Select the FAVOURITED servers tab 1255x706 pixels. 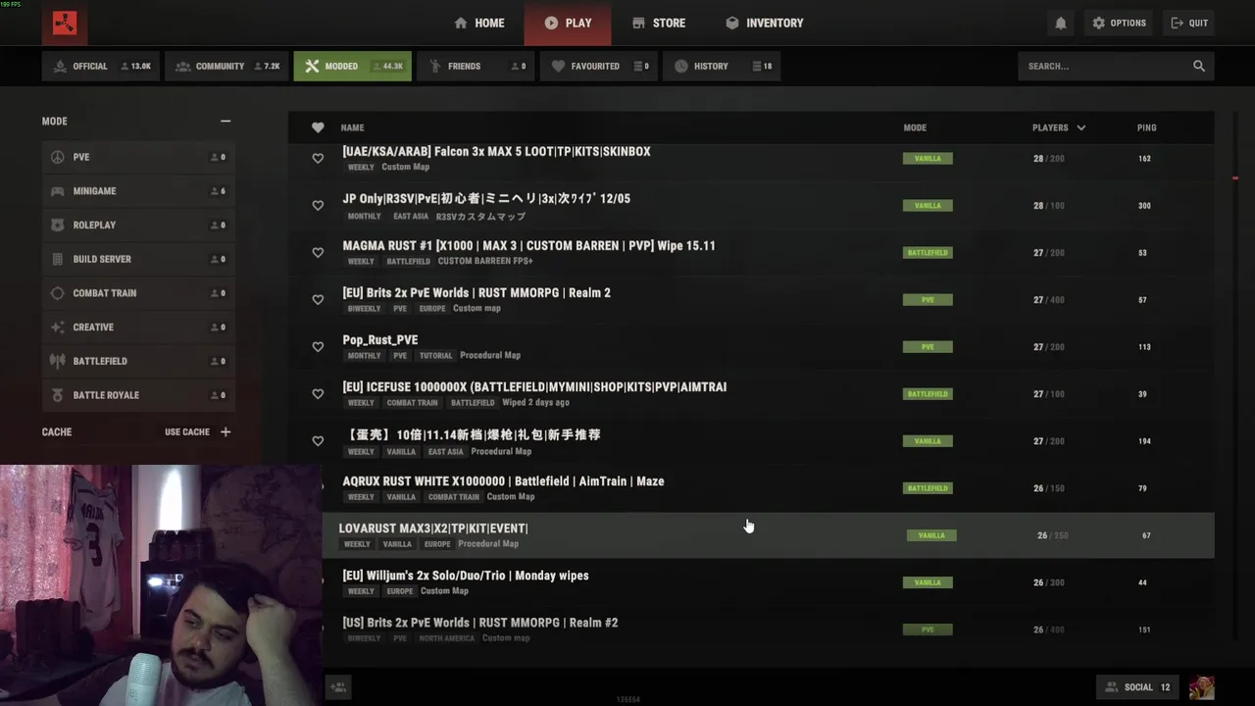(x=598, y=66)
